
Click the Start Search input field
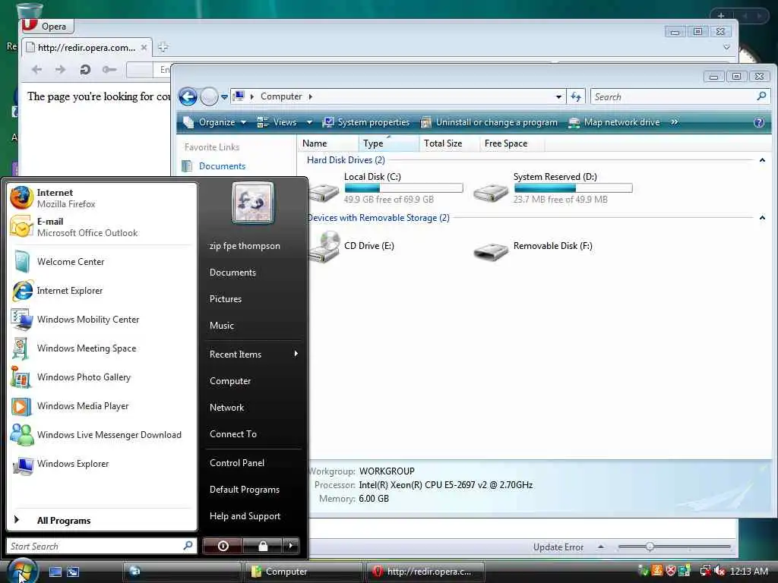[x=101, y=547]
